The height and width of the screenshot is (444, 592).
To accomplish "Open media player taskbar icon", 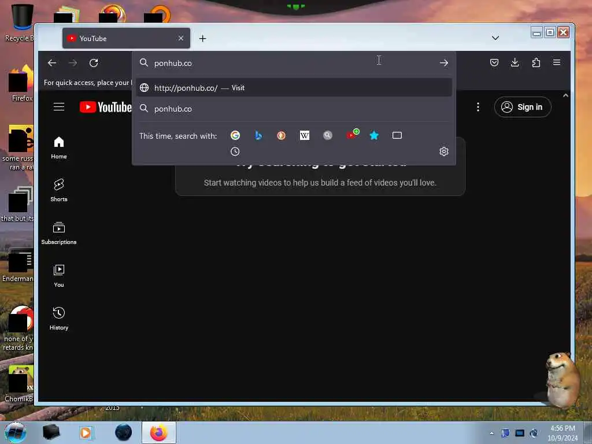I will [x=86, y=432].
